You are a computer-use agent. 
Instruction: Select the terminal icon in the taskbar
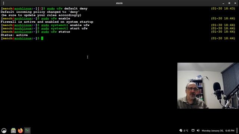point(27,131)
